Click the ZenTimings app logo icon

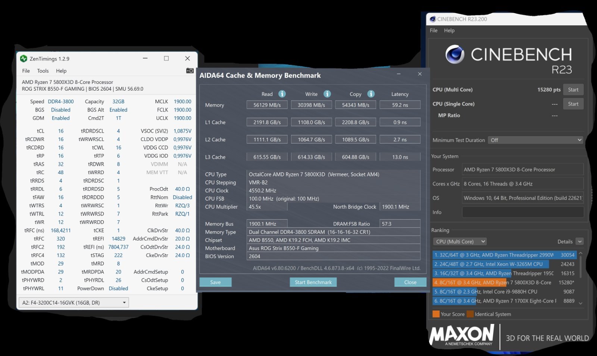[24, 59]
